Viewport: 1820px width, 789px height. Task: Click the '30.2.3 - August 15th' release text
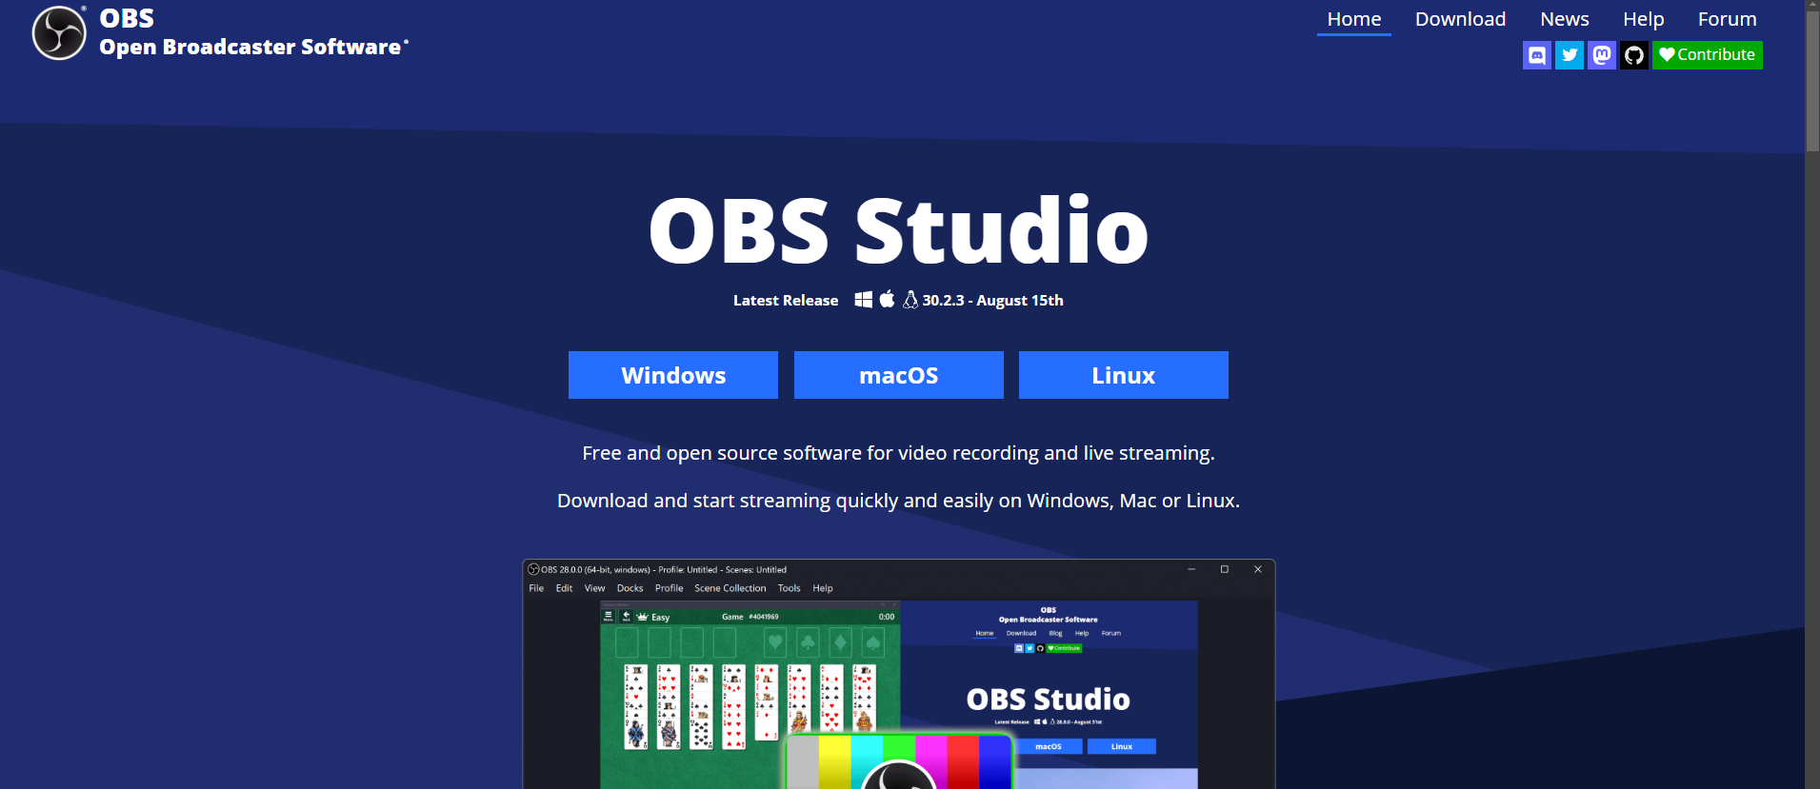coord(992,301)
